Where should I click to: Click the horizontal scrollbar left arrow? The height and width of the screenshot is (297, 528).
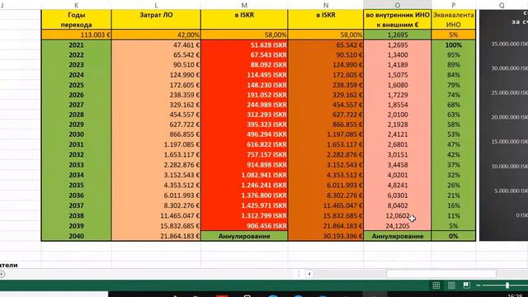(309, 274)
